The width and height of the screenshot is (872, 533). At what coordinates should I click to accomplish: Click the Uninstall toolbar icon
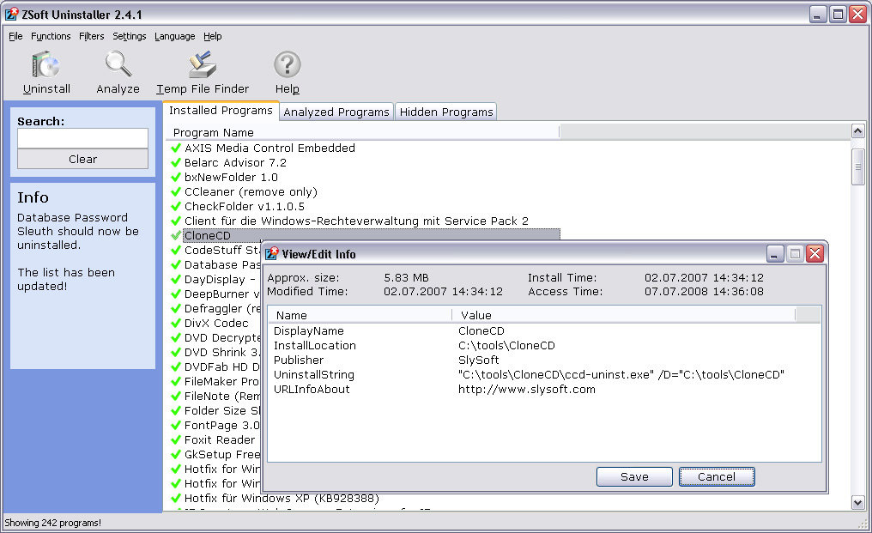46,65
